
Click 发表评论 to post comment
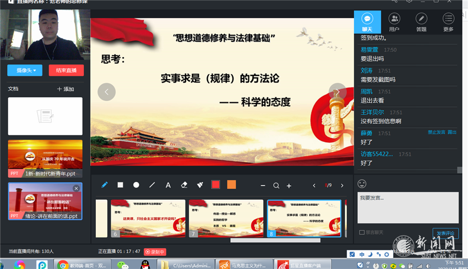tap(445, 232)
